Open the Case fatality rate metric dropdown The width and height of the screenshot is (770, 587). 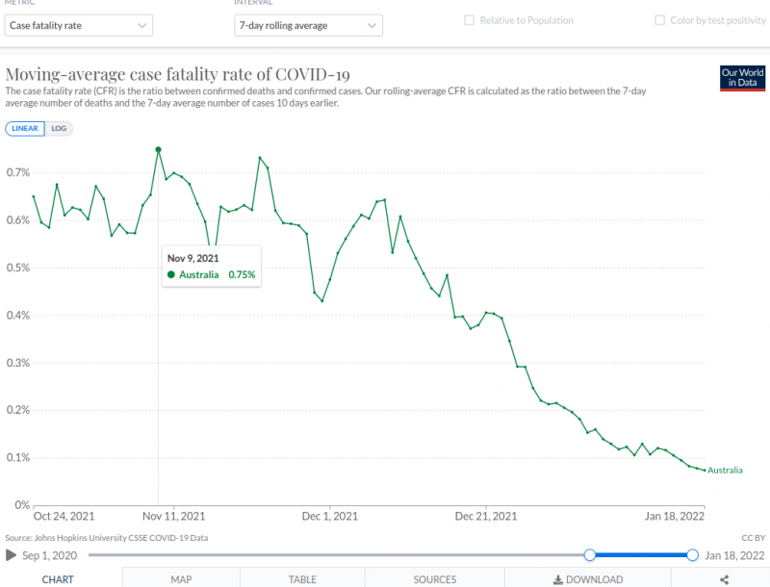[x=78, y=26]
